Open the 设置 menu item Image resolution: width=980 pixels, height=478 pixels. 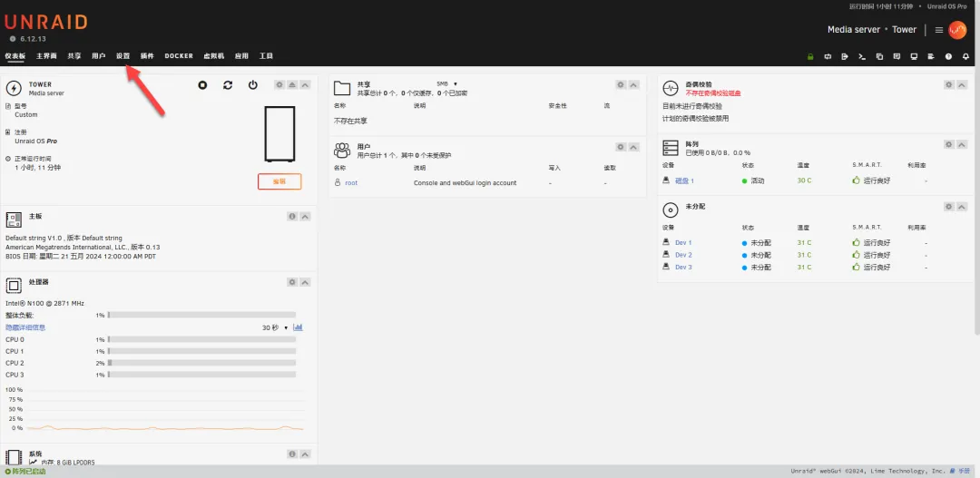pos(123,56)
